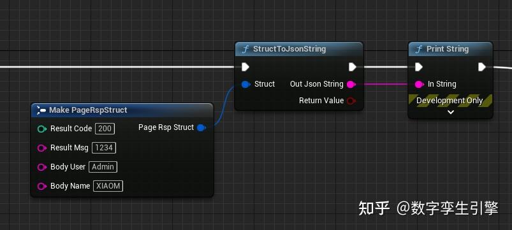The width and height of the screenshot is (512, 230).
Task: Click the blue Struct input pin
Action: (246, 84)
